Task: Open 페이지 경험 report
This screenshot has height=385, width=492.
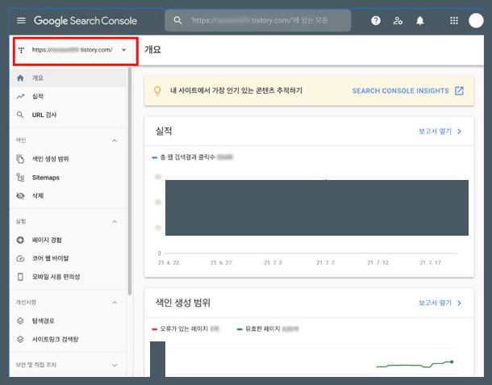Action: click(68, 240)
